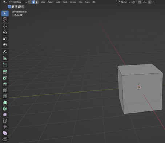
Task: Choose the Bevel tool
Action: coord(5,84)
